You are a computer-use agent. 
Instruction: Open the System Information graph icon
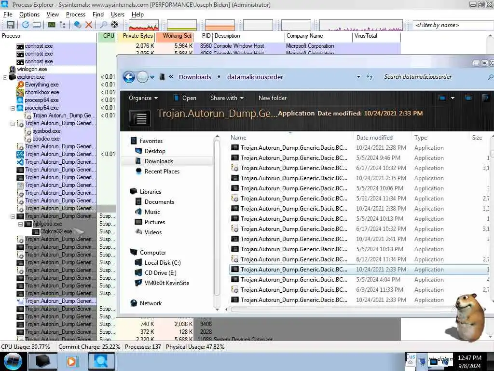click(x=51, y=25)
